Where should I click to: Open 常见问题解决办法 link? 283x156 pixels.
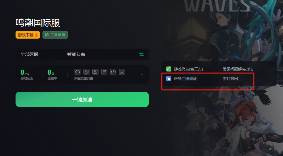pos(238,69)
